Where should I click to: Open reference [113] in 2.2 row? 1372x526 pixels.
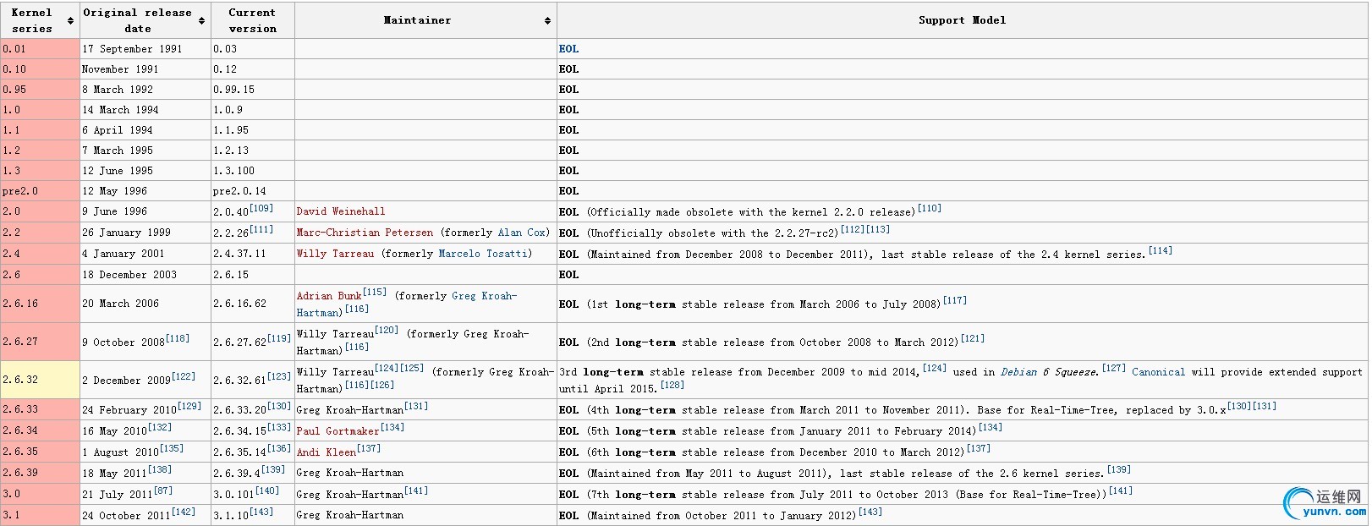(879, 229)
